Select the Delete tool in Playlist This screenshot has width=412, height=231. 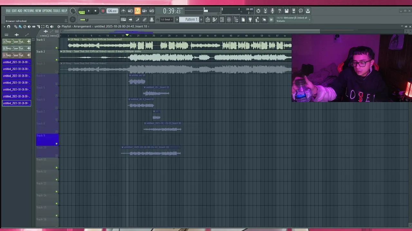coord(25,27)
